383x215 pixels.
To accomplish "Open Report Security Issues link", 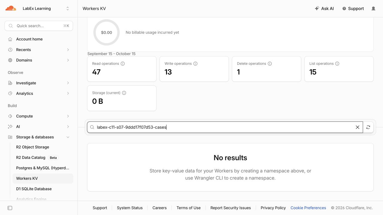I will pos(231,208).
